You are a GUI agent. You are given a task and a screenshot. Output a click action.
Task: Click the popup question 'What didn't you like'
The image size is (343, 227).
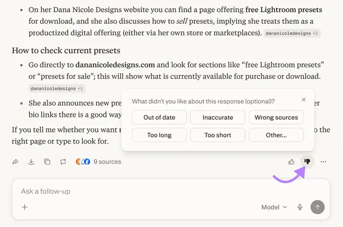point(203,101)
